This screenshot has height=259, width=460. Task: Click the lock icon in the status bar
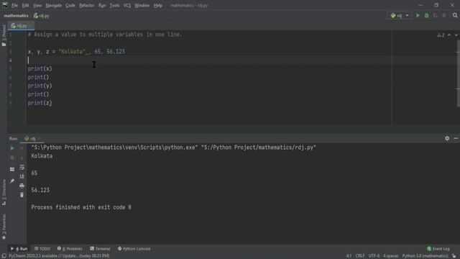[x=454, y=256]
